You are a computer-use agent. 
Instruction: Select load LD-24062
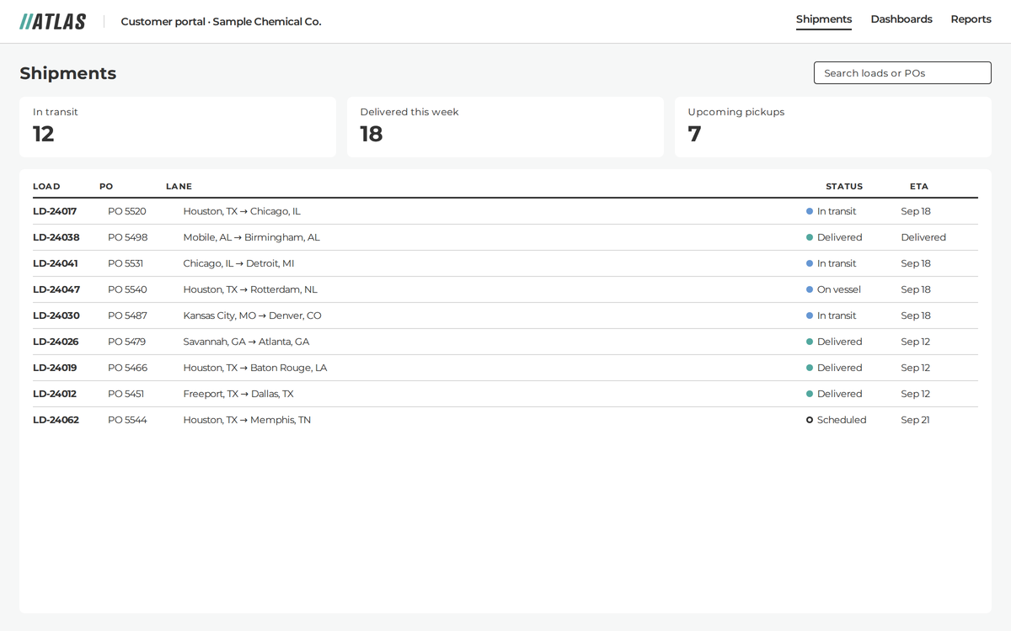pos(56,420)
